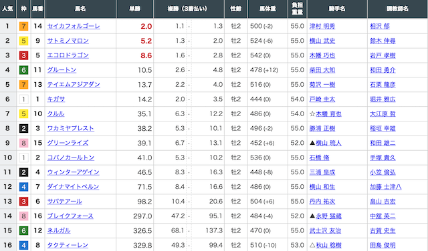Open jockey 横山 武史 link
The image size is (428, 251).
pyautogui.click(x=322, y=41)
